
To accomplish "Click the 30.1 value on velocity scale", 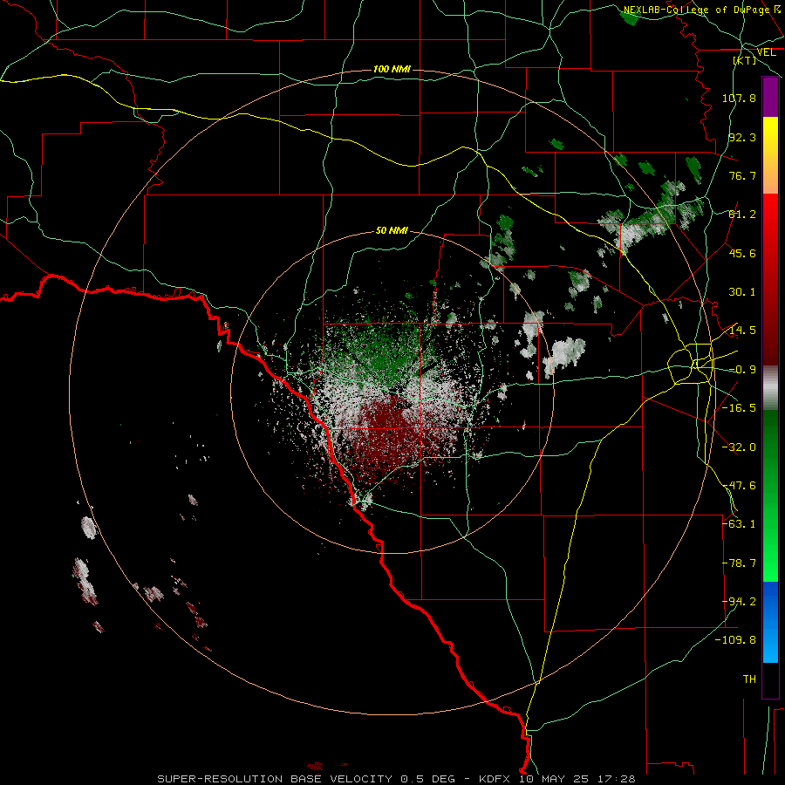I will point(742,292).
